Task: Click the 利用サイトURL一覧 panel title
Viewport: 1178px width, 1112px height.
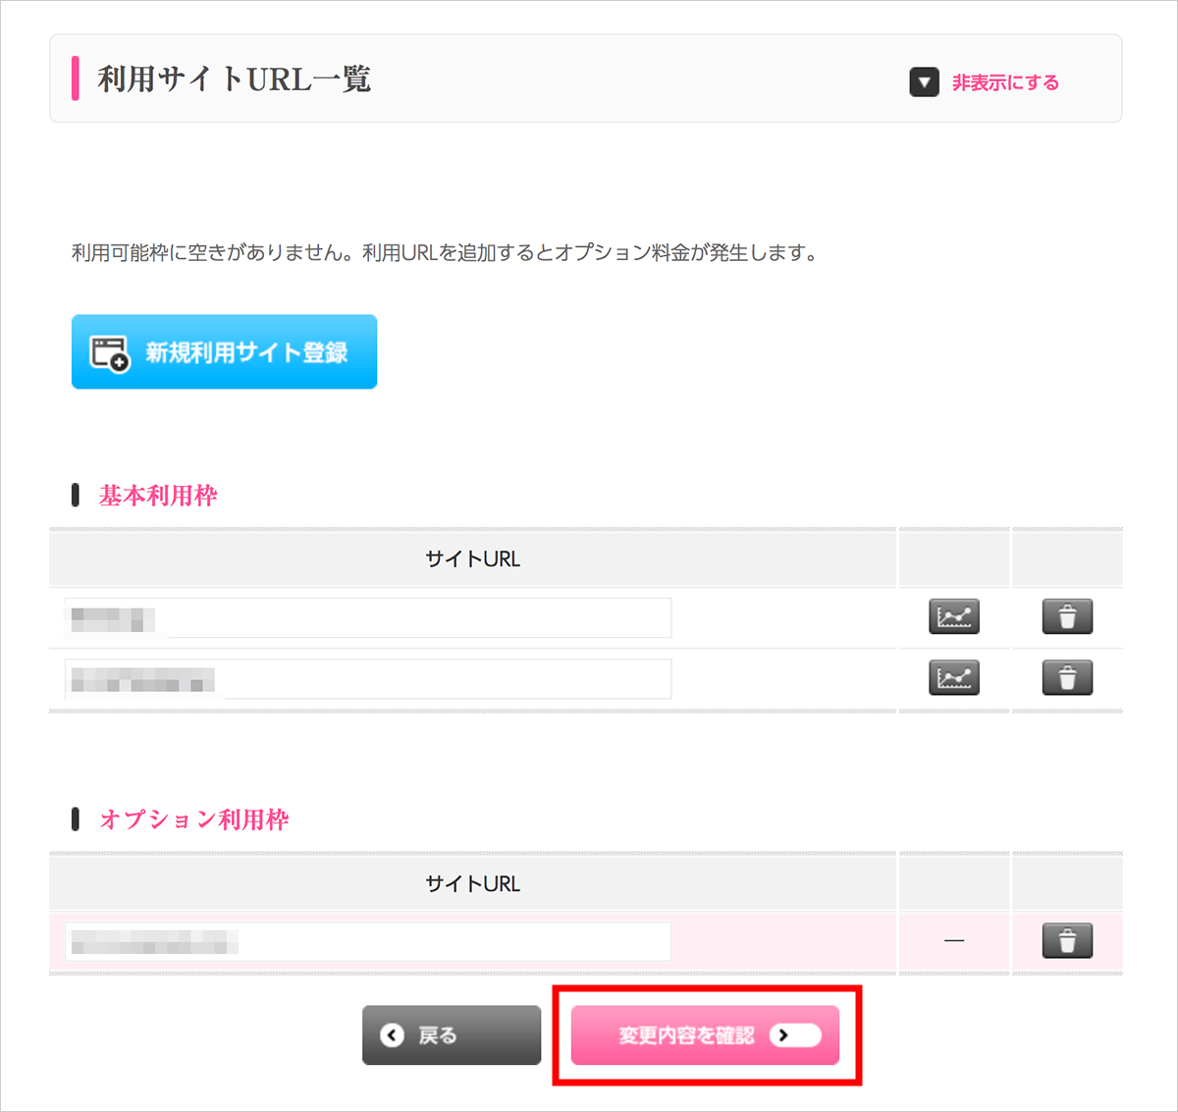Action: [x=234, y=79]
